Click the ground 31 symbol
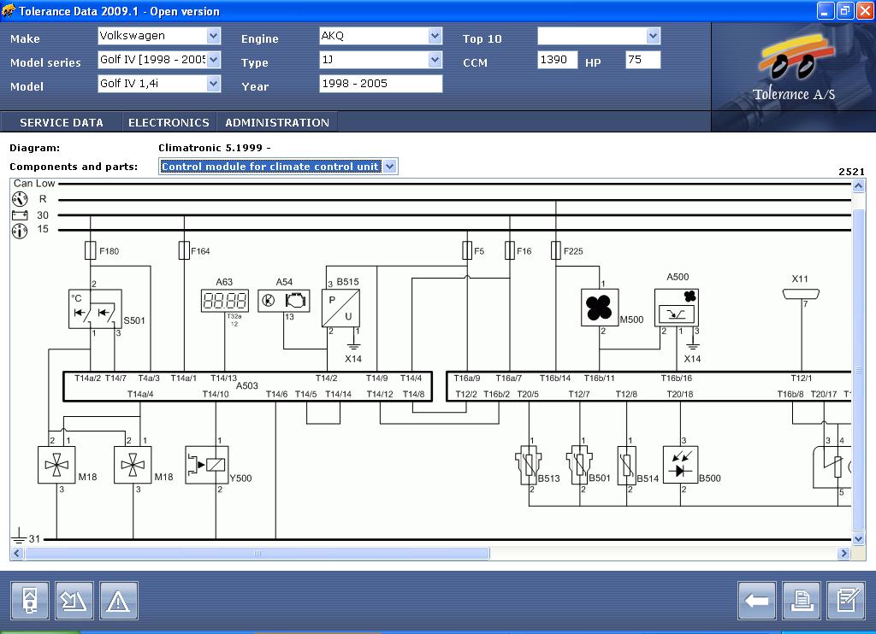The width and height of the screenshot is (876, 634). point(19,536)
